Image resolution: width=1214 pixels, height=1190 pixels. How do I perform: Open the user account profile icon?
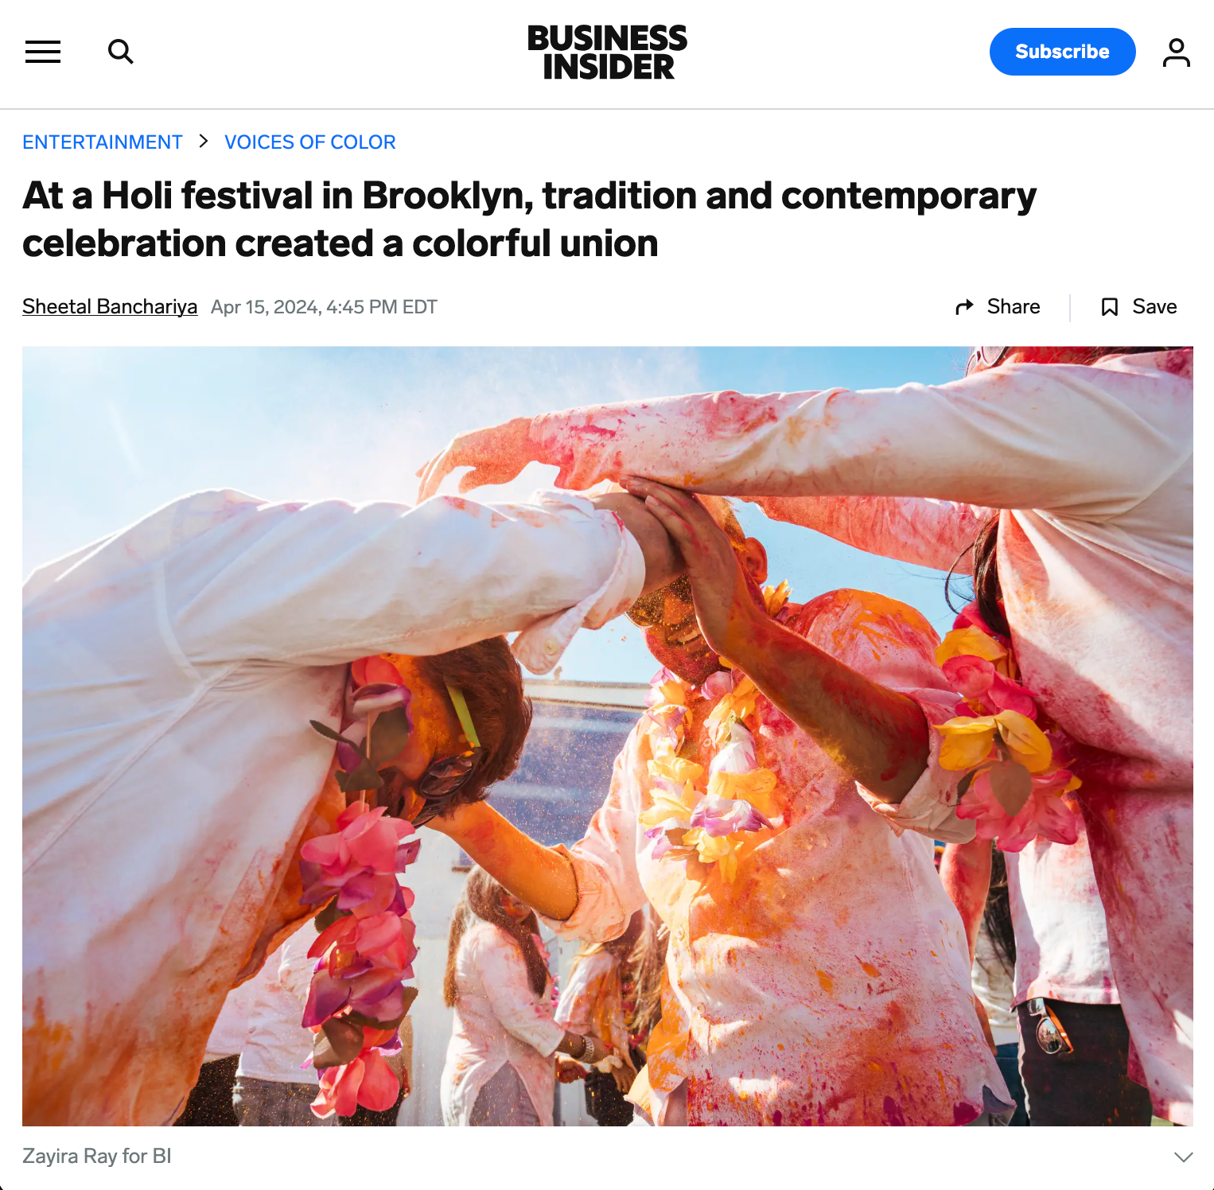1176,52
